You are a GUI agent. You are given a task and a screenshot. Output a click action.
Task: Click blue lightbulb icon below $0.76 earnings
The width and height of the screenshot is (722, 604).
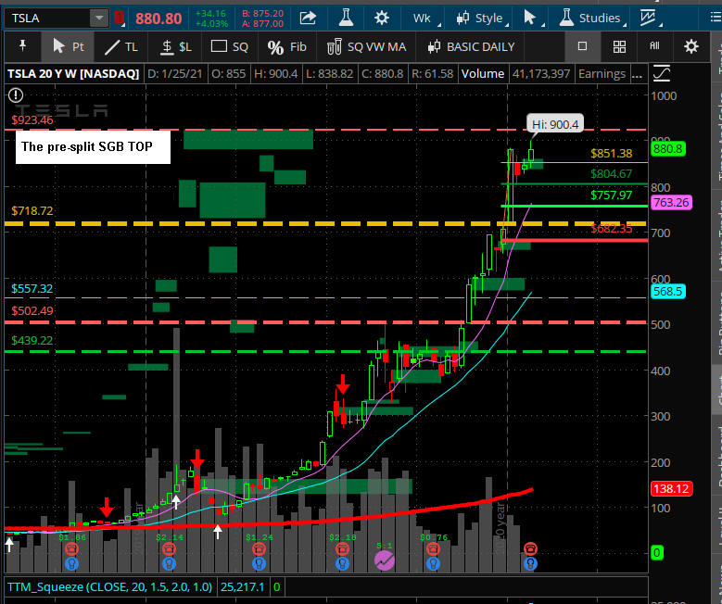(433, 563)
